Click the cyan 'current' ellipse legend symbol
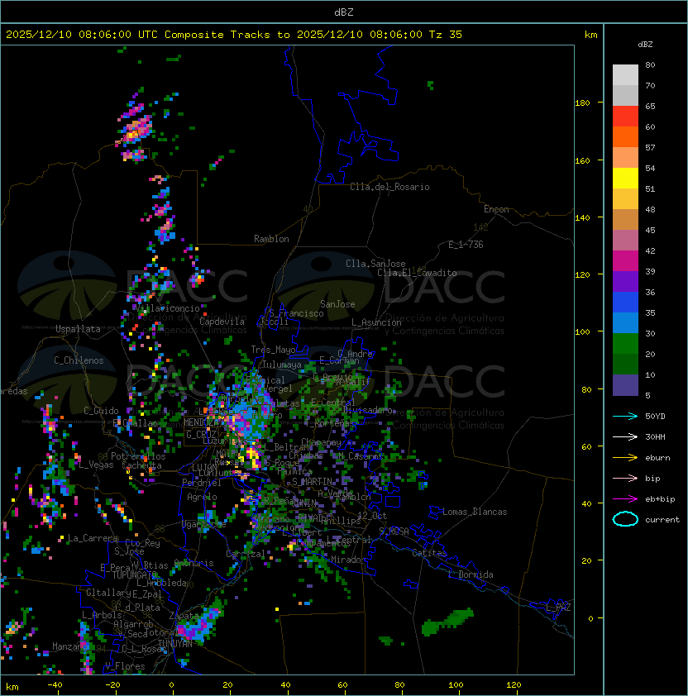The height and width of the screenshot is (696, 688). tap(625, 519)
